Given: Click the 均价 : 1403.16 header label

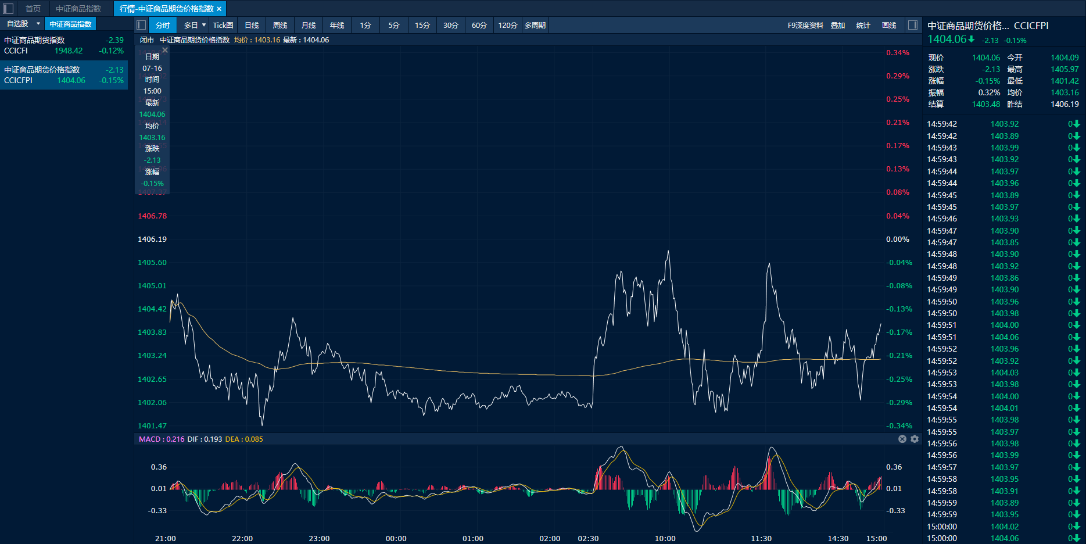Looking at the screenshot, I should (257, 40).
